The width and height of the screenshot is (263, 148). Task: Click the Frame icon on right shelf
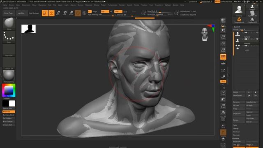coord(223,93)
